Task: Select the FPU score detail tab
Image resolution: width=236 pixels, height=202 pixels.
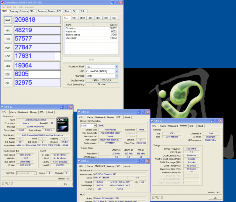Action: [74, 18]
